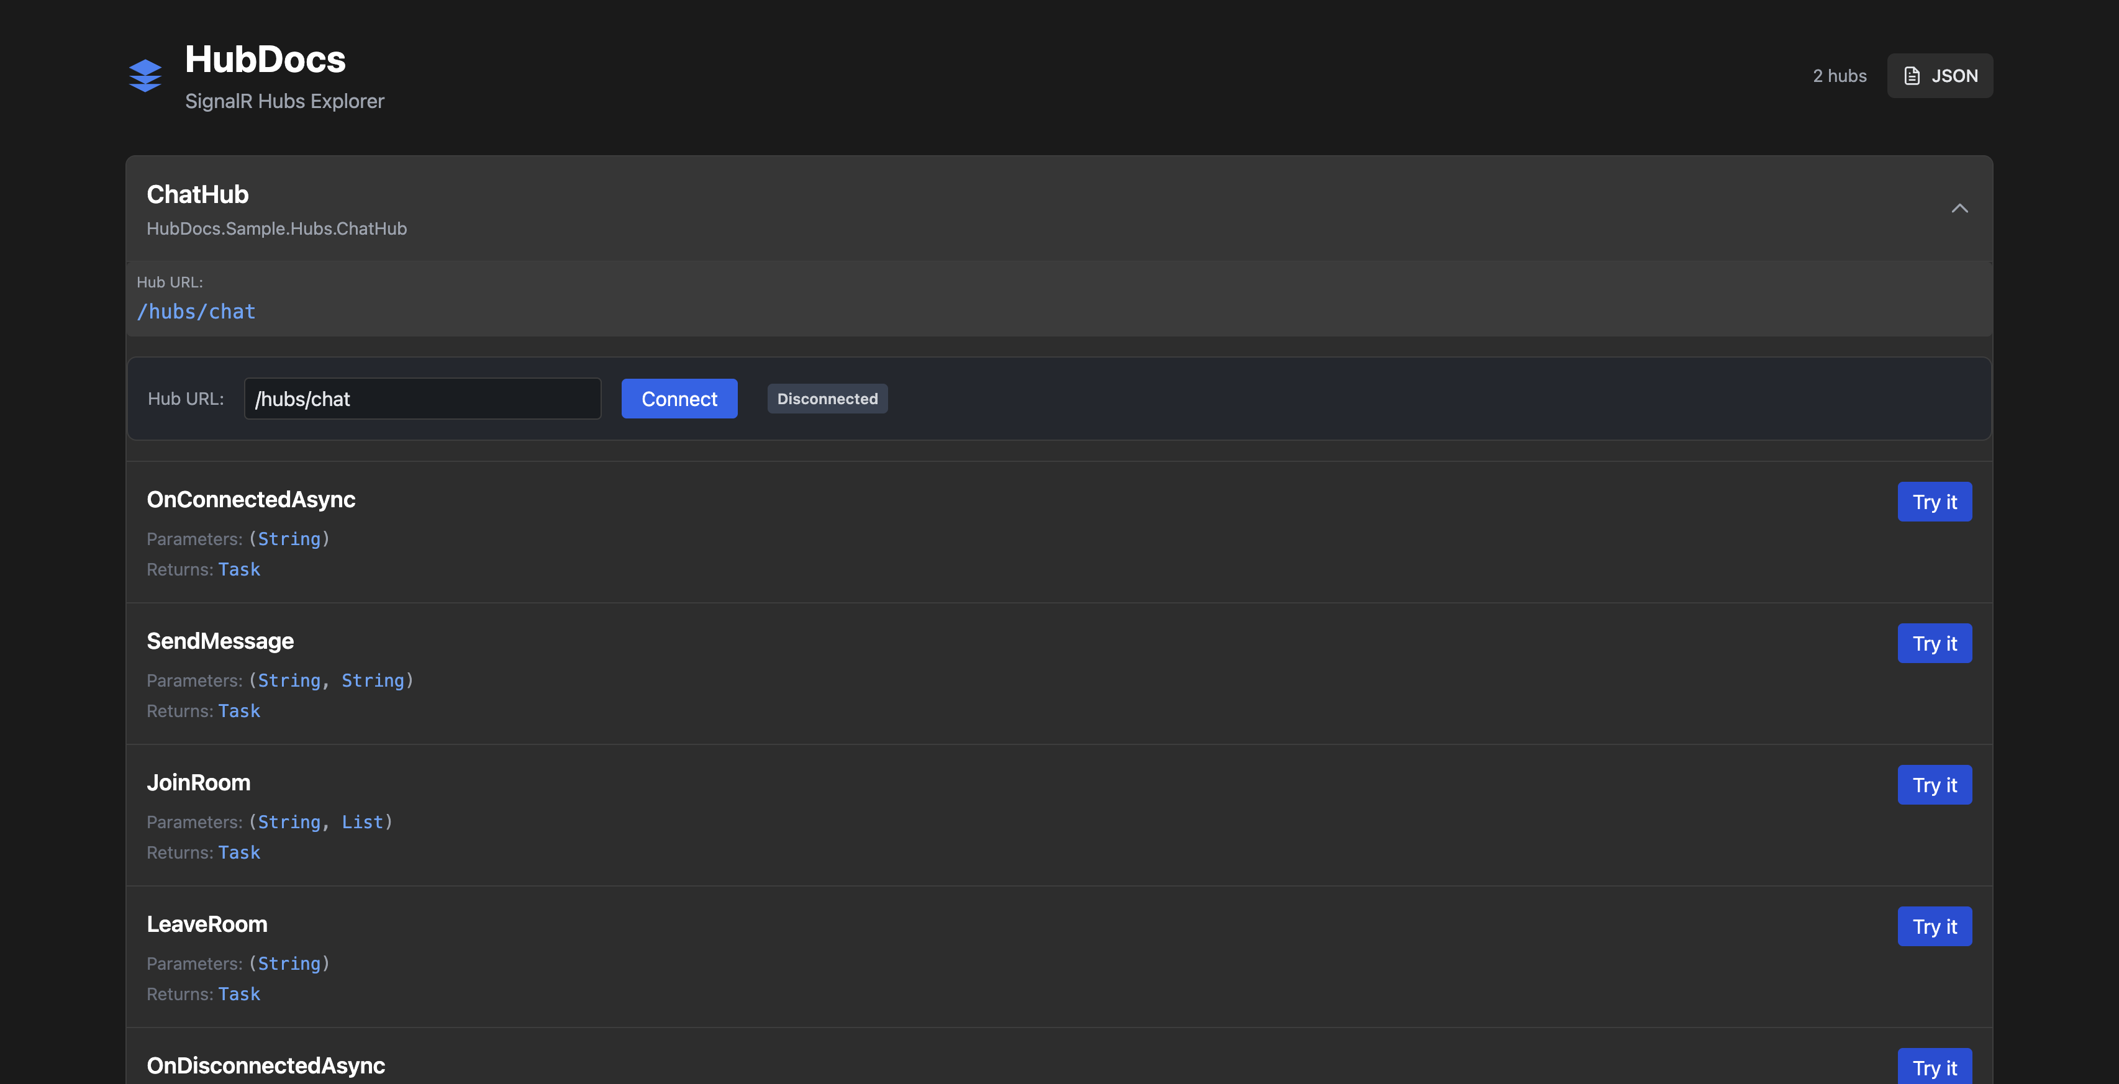
Task: Try it for SendMessage method
Action: (x=1934, y=643)
